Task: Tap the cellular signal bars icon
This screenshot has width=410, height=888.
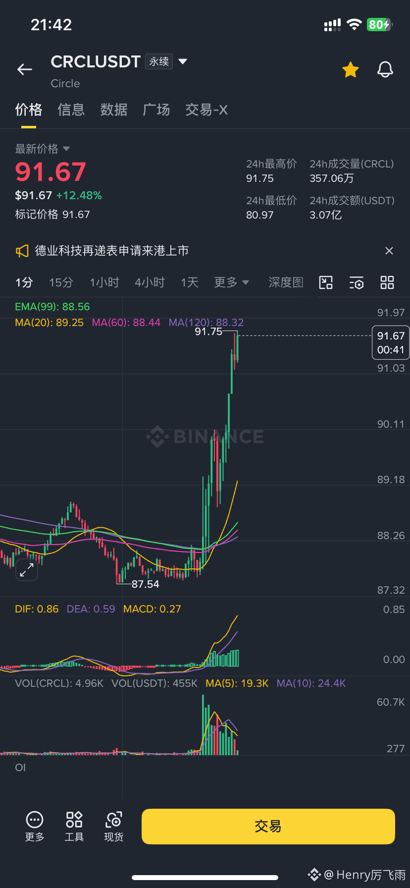Action: pyautogui.click(x=332, y=25)
